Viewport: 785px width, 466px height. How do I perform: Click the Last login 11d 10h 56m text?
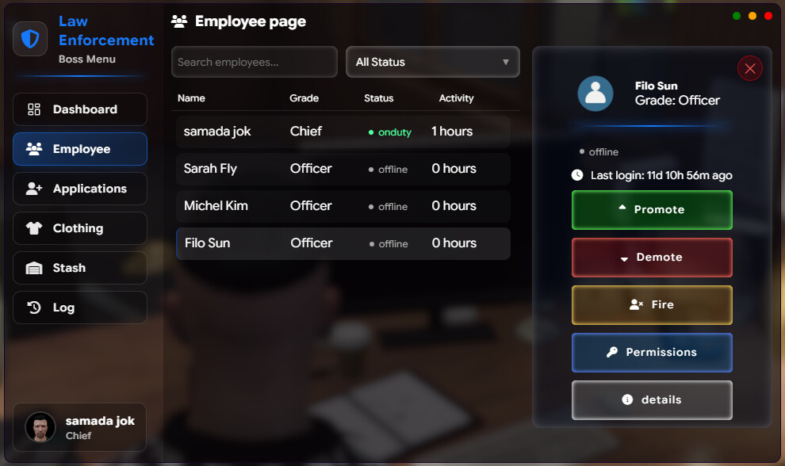pyautogui.click(x=661, y=175)
